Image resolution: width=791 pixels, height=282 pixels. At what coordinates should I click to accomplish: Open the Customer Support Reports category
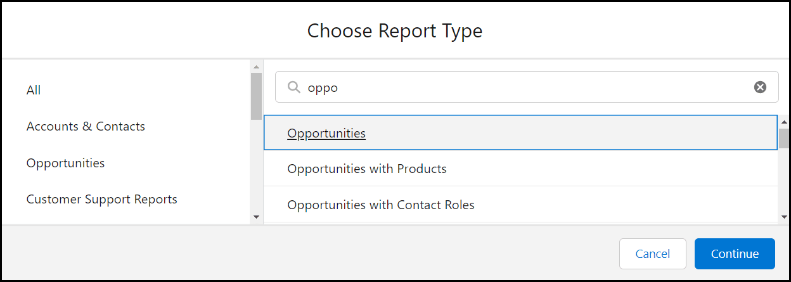click(101, 199)
